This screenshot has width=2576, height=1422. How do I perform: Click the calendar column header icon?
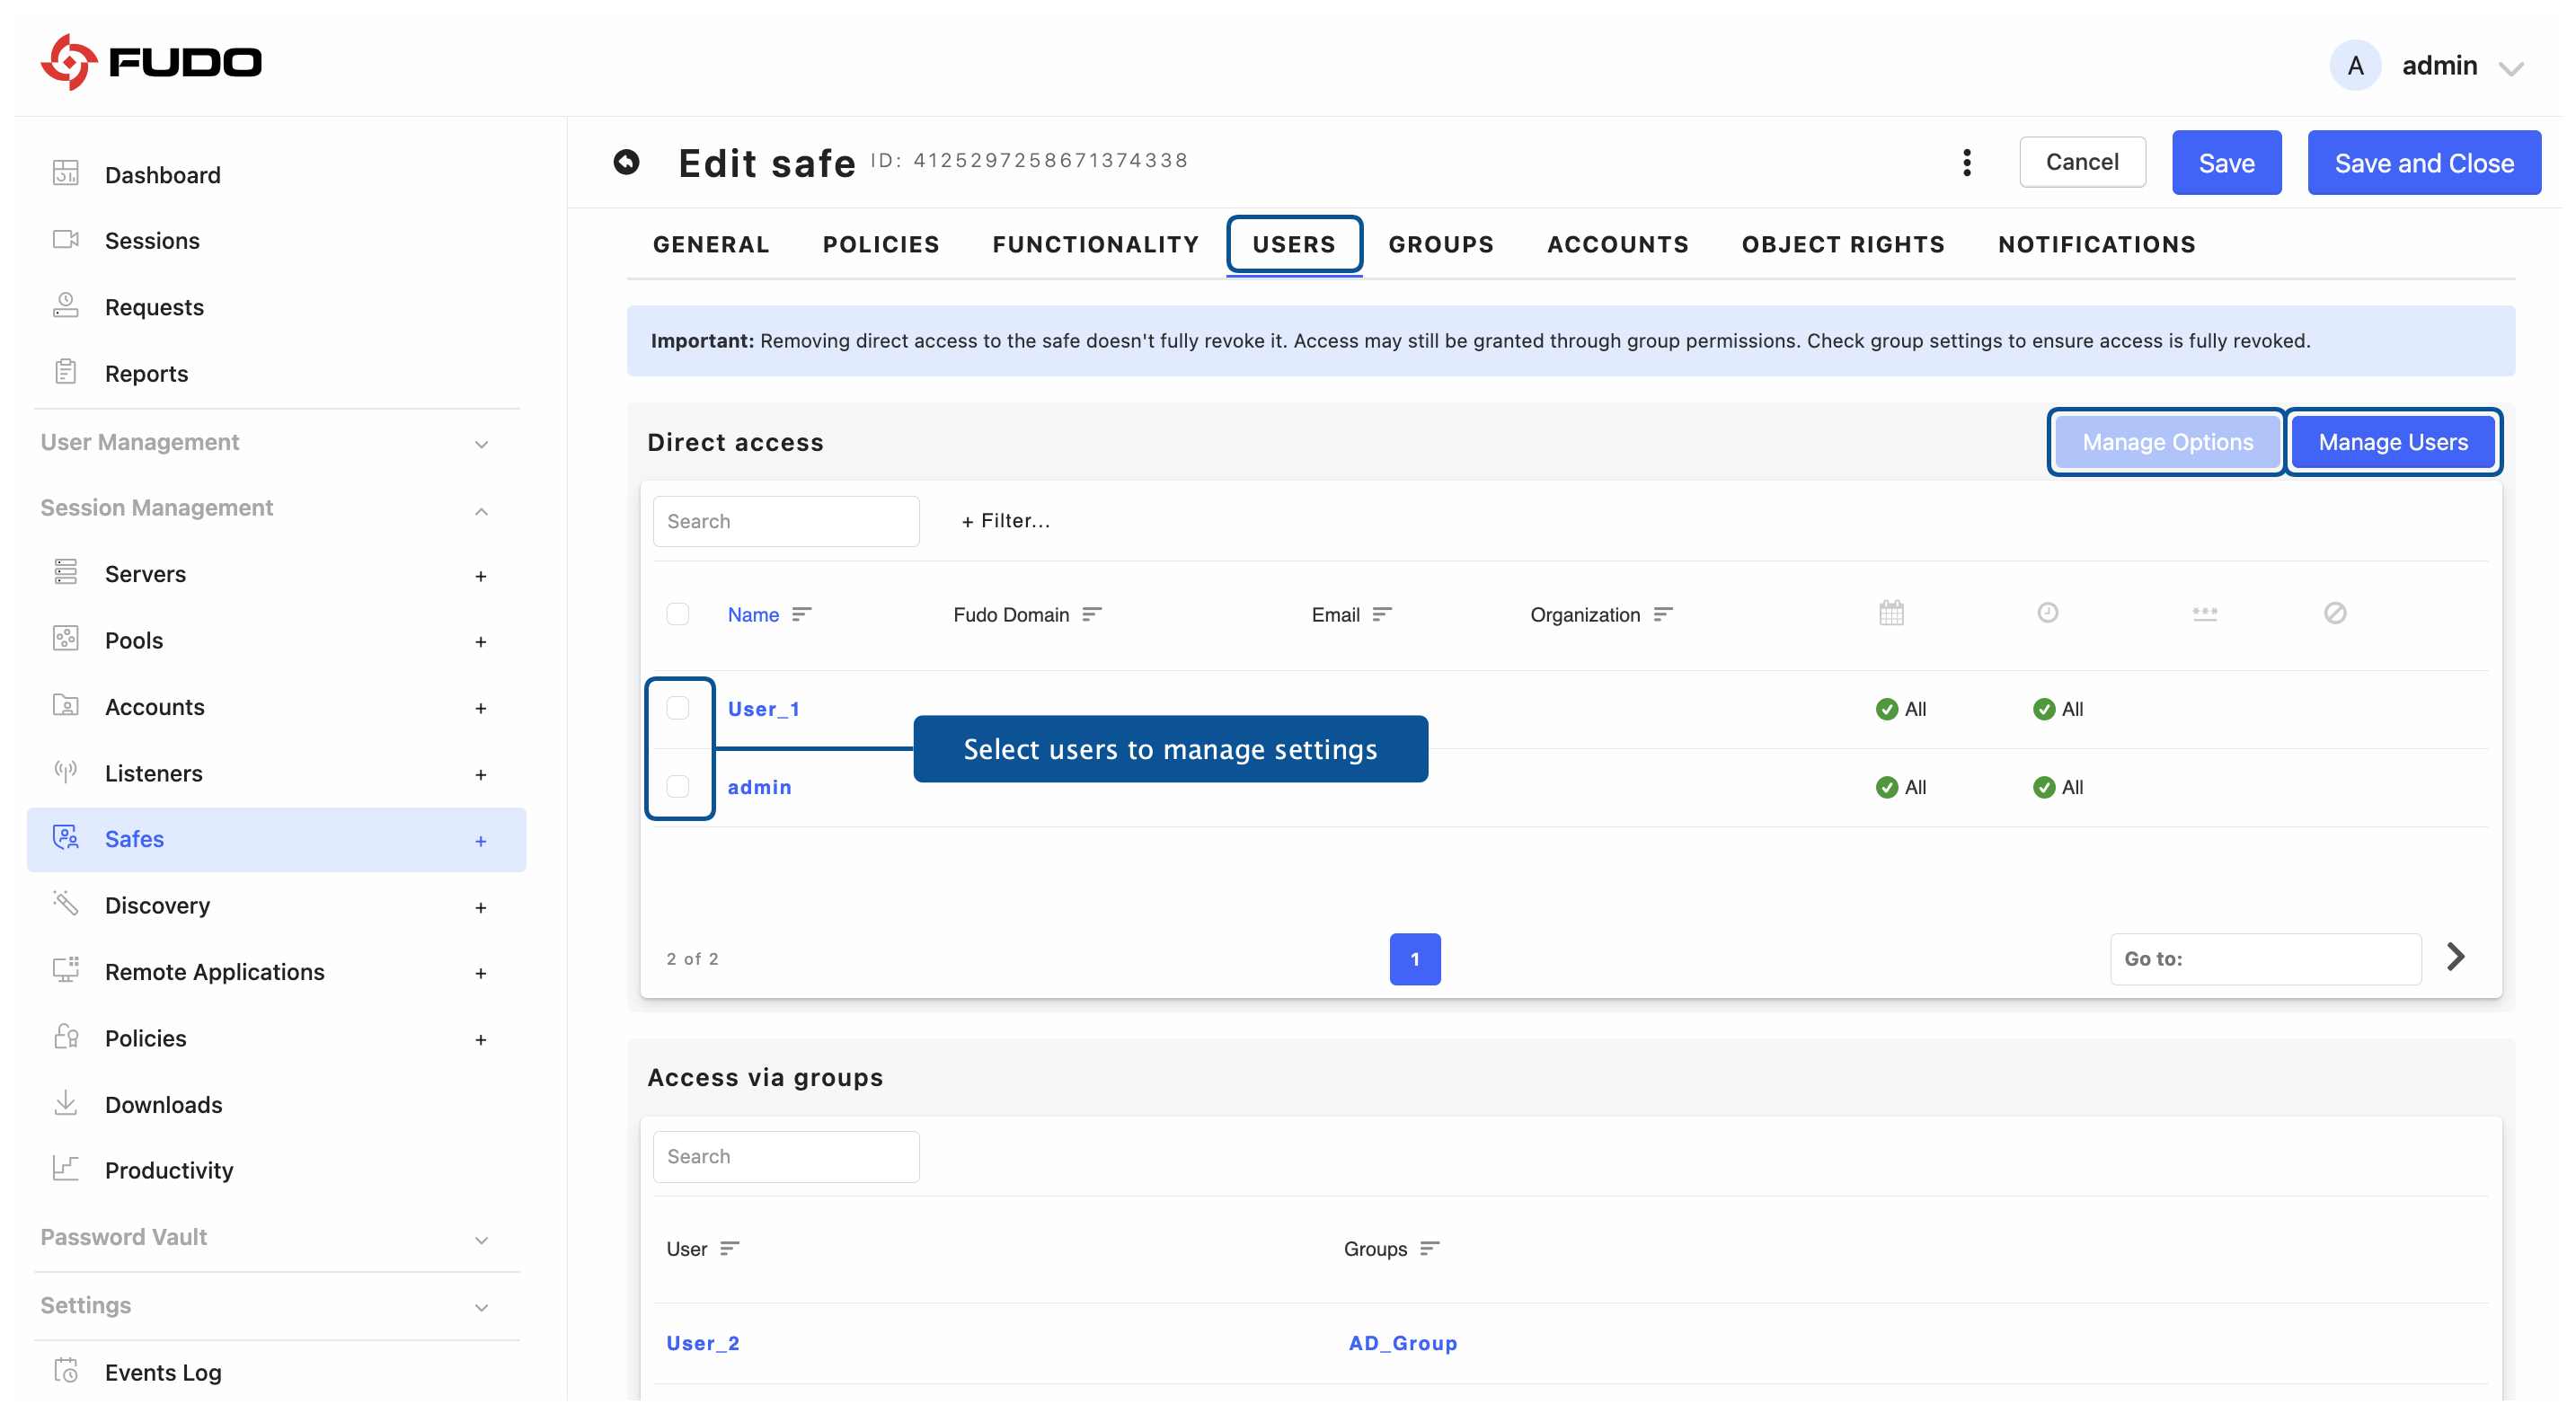1890,613
